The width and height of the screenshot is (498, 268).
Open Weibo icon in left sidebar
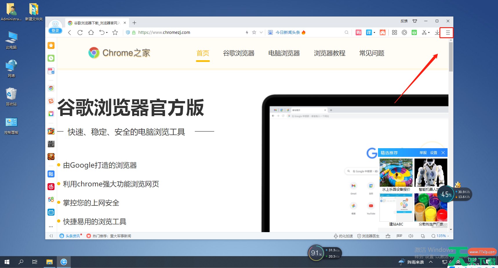click(x=51, y=187)
